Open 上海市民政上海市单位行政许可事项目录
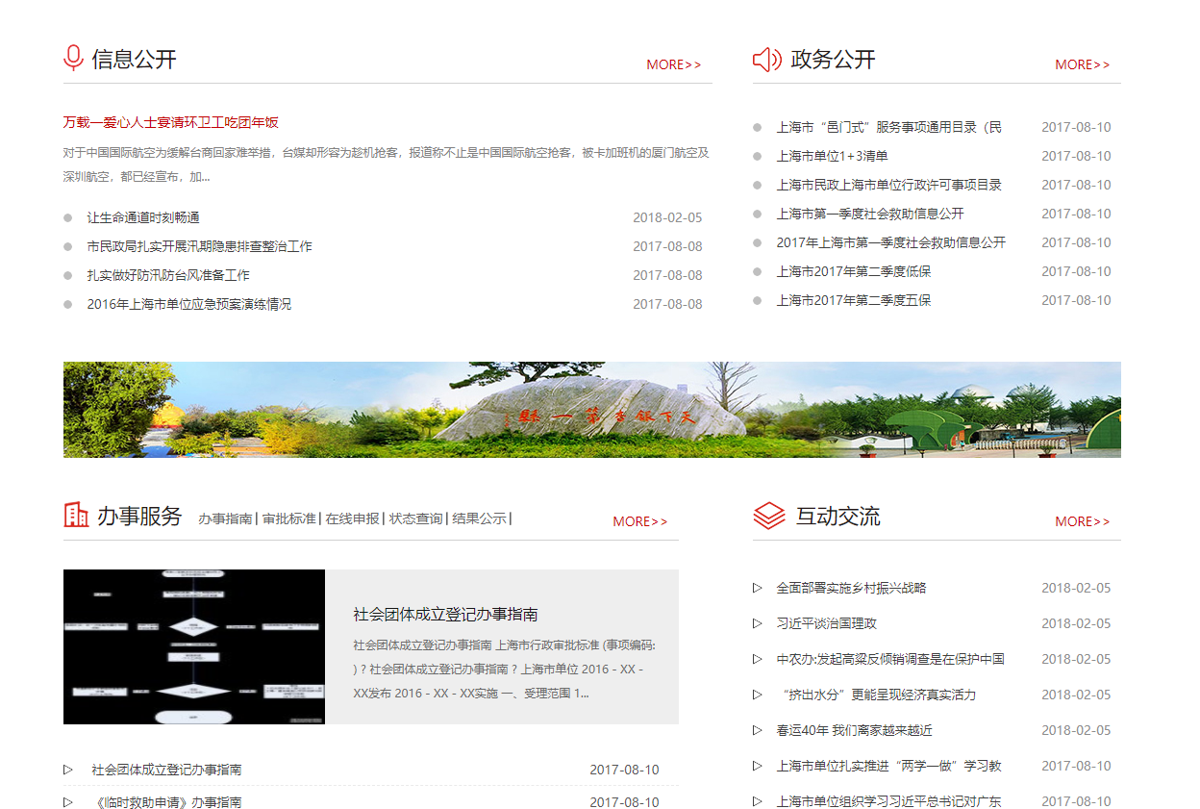 tap(889, 185)
